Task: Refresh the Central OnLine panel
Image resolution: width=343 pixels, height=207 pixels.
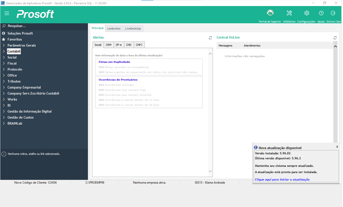Action: [335, 38]
